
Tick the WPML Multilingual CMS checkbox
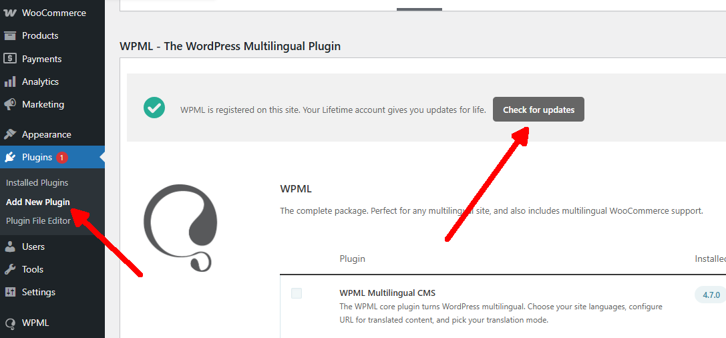[x=297, y=293]
